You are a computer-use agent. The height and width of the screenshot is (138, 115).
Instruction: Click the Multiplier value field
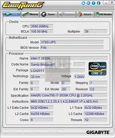[96, 31]
